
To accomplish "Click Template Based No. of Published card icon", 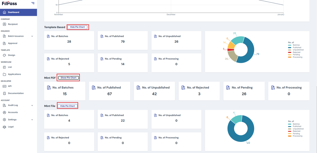I will click(102, 36).
